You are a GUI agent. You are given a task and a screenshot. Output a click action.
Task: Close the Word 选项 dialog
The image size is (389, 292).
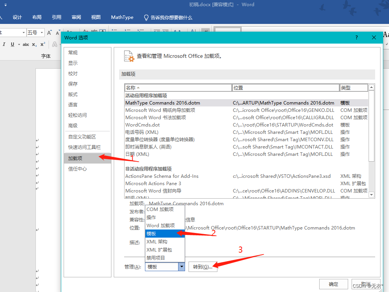coord(374,37)
